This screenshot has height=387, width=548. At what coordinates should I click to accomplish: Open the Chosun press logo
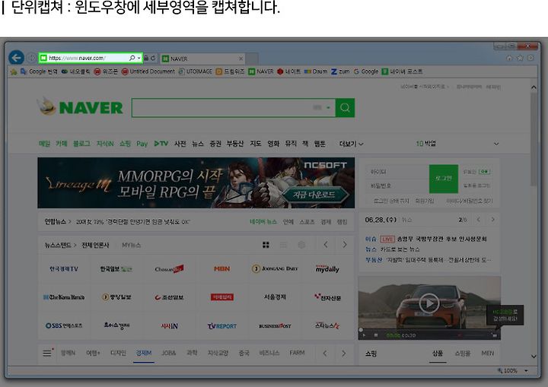pyautogui.click(x=169, y=268)
